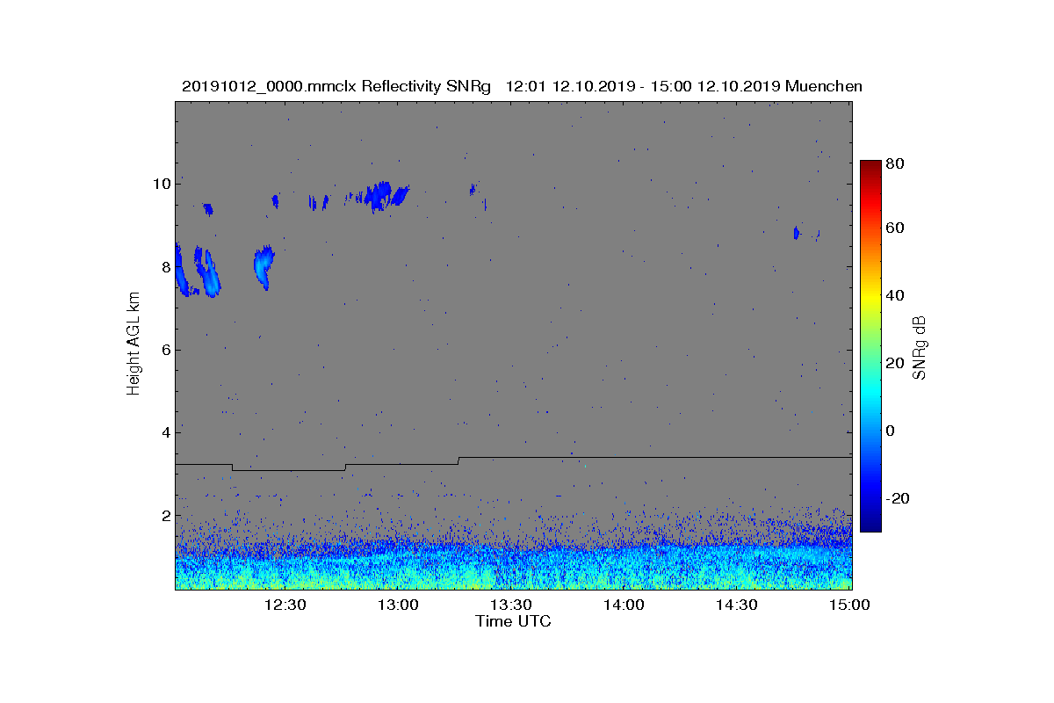This screenshot has height=703, width=1054.
Task: Click the 12:30 time tick label
Action: point(285,605)
